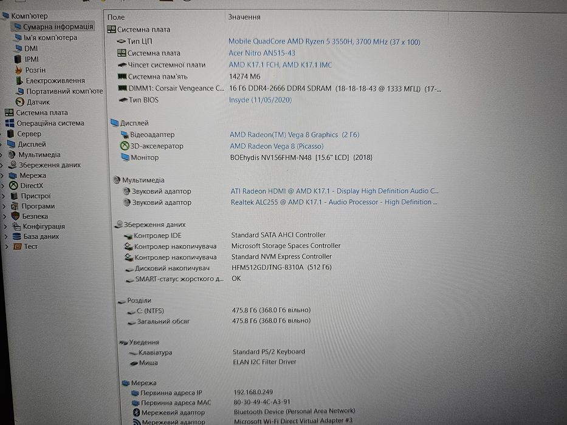Click the DMI icon in tree
The width and height of the screenshot is (567, 425).
coord(18,48)
